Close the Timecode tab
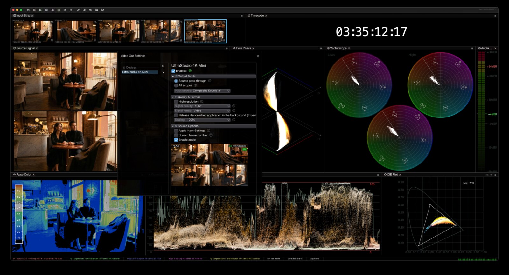The height and width of the screenshot is (275, 509). tap(266, 16)
